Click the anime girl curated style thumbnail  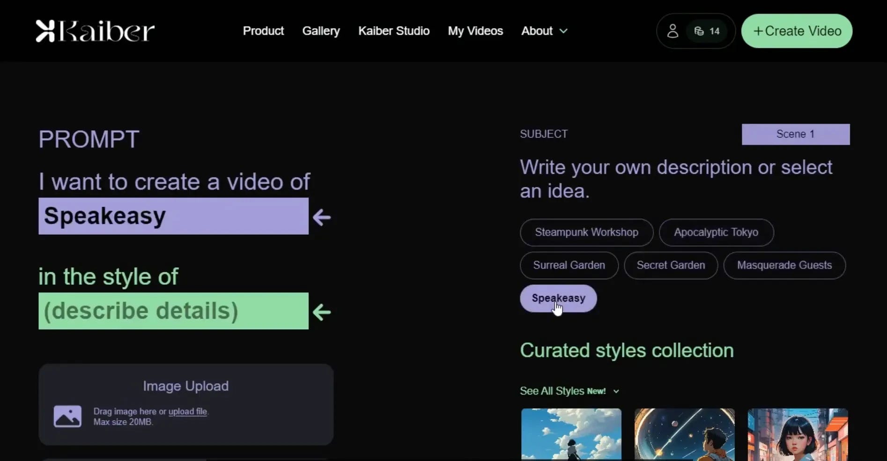click(x=797, y=434)
